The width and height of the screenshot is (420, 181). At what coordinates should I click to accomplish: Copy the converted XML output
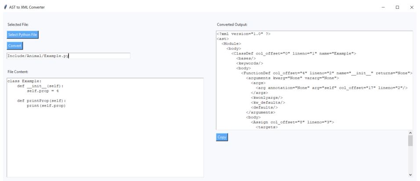tap(222, 137)
